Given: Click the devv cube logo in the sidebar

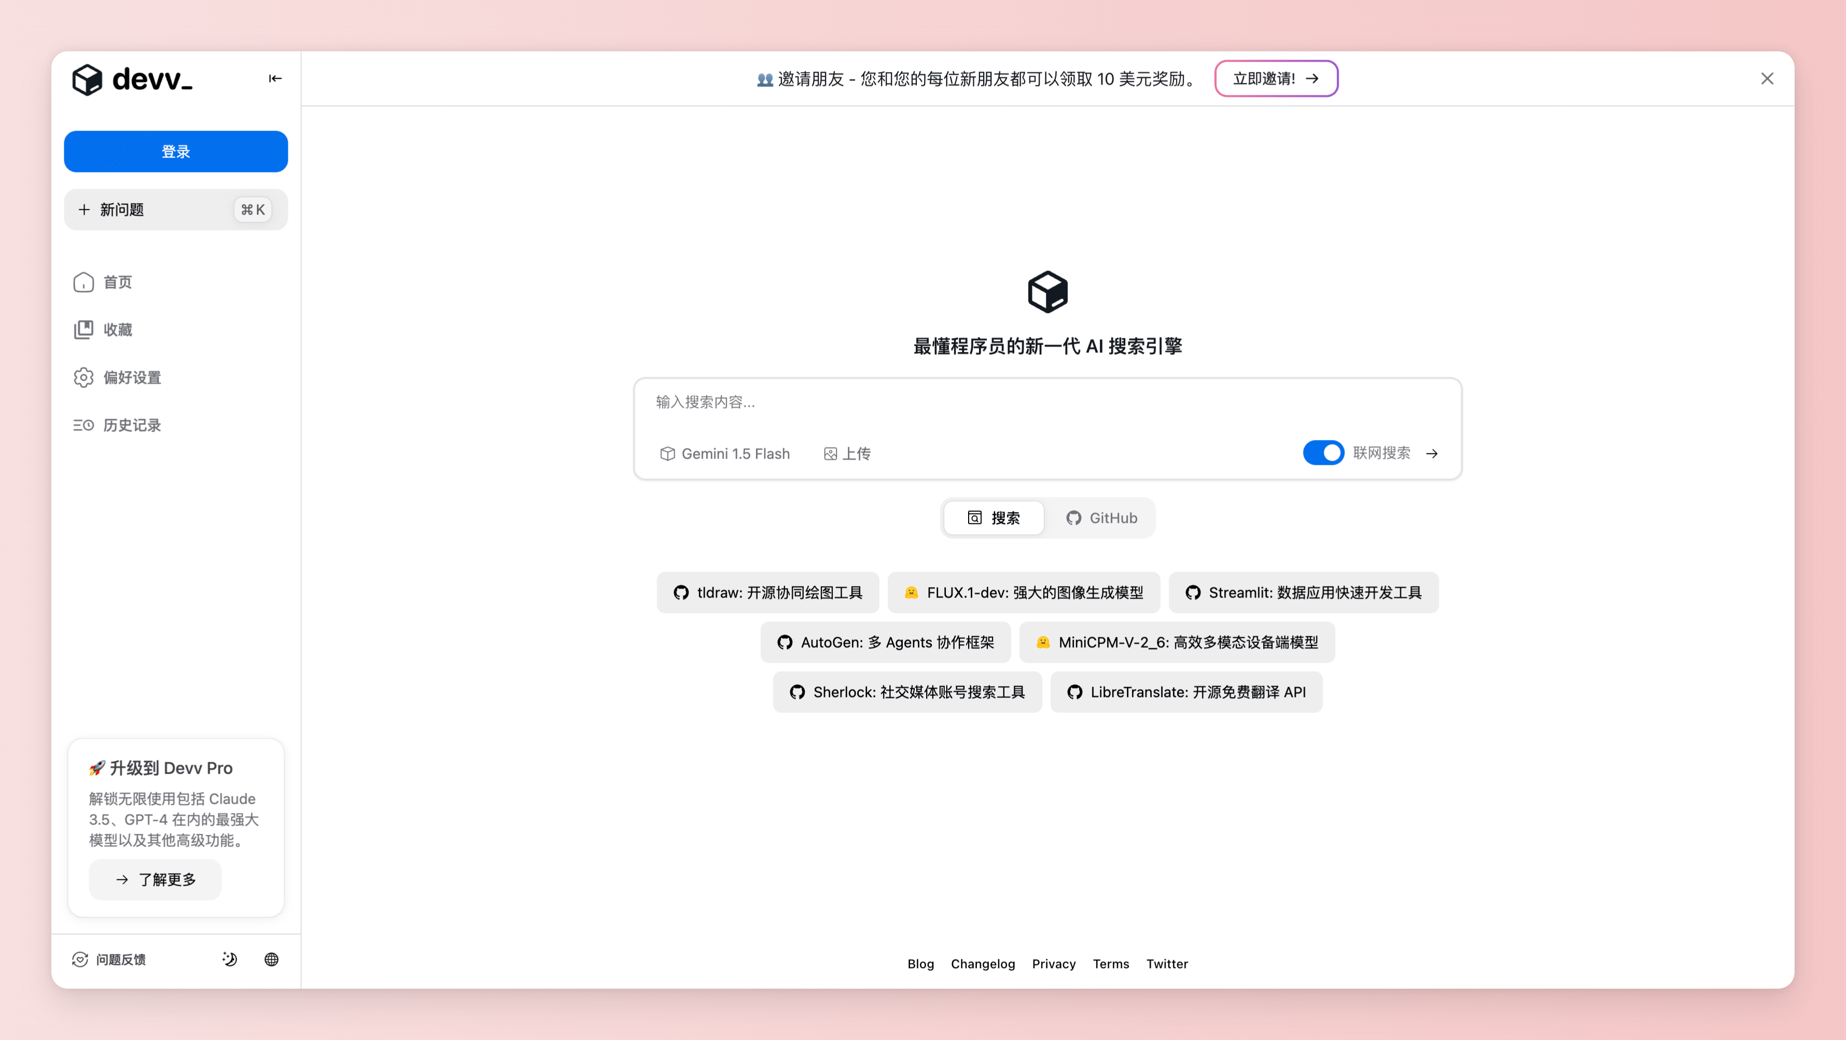Looking at the screenshot, I should [x=88, y=79].
